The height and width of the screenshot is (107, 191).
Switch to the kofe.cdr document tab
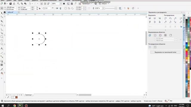tap(10, 12)
